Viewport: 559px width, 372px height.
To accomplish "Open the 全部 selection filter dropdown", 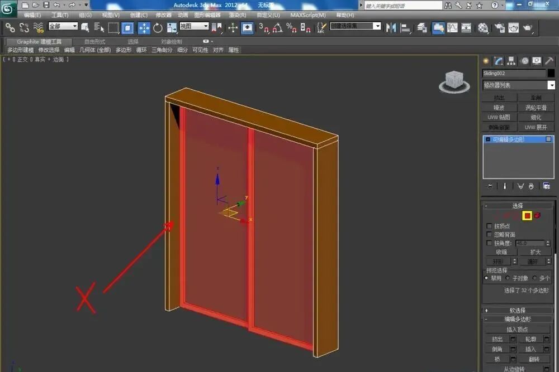I will coord(63,26).
